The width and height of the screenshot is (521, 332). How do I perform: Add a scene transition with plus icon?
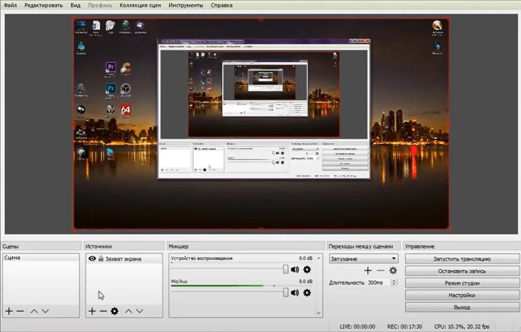[368, 271]
